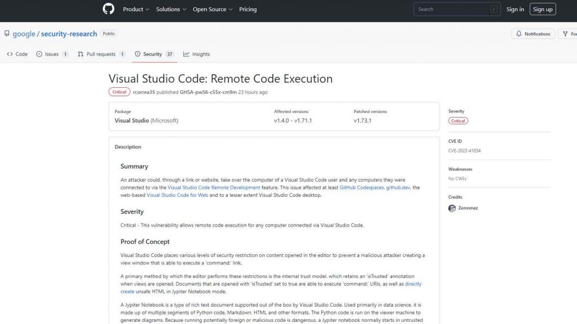The width and height of the screenshot is (577, 324).
Task: Click the Notifications button
Action: click(533, 34)
